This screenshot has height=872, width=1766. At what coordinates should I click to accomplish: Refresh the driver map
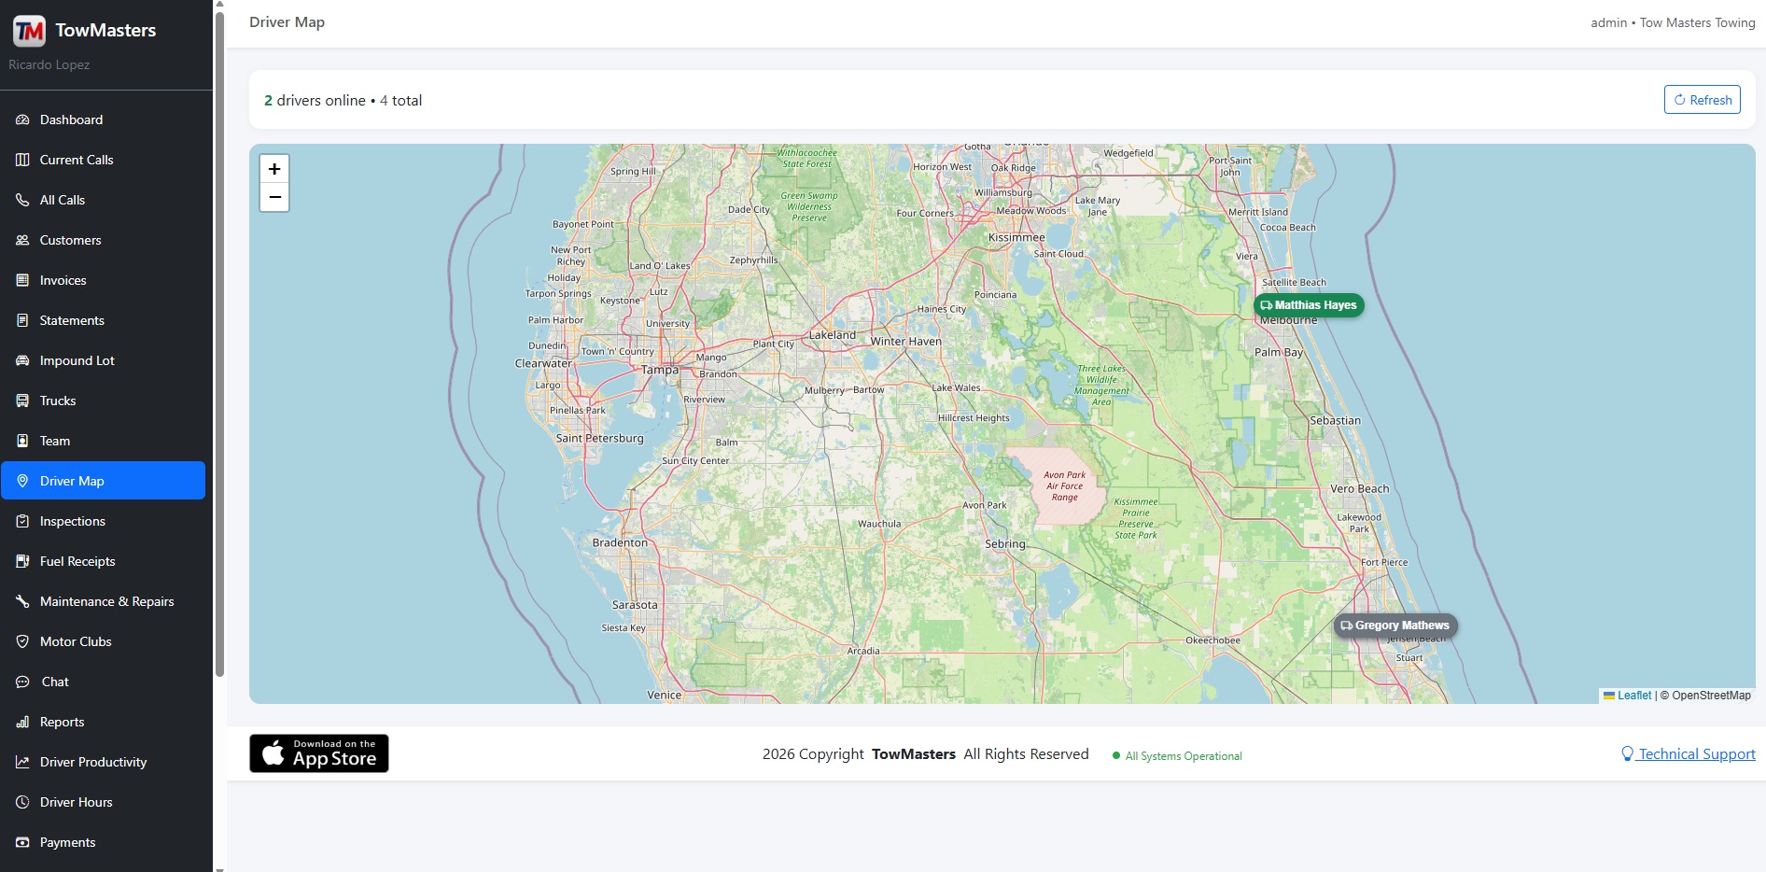(x=1702, y=100)
